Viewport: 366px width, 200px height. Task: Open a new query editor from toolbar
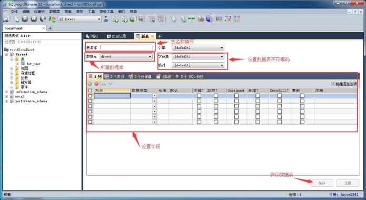[16, 19]
